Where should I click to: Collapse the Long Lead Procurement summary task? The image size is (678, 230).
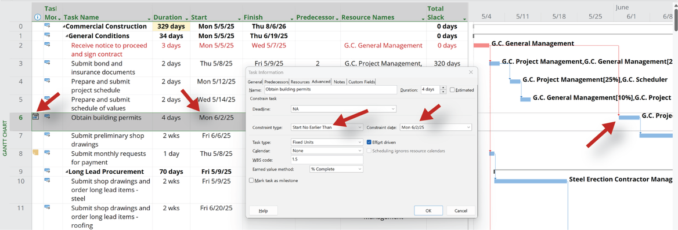(x=67, y=171)
